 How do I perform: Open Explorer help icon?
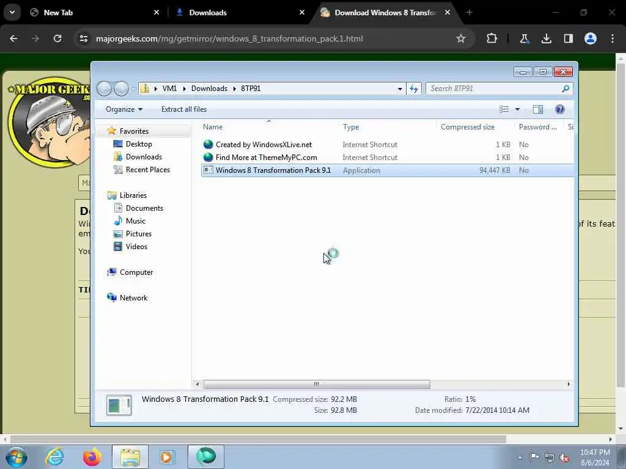(560, 109)
